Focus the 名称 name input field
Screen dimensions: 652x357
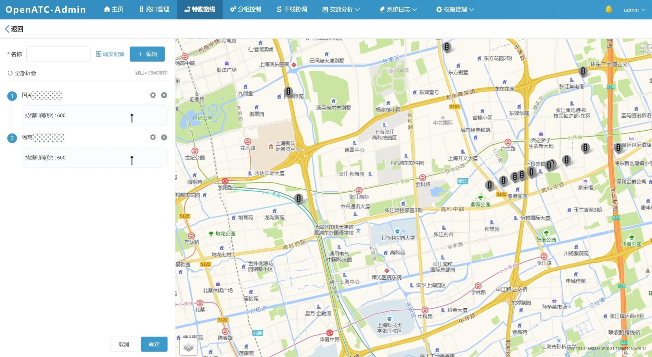pyautogui.click(x=58, y=54)
